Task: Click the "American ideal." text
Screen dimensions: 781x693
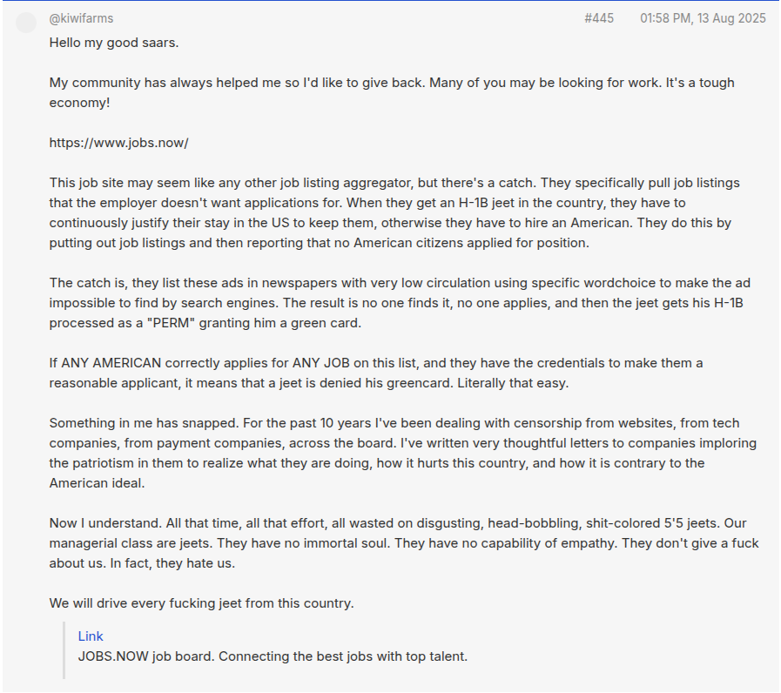Action: point(97,483)
